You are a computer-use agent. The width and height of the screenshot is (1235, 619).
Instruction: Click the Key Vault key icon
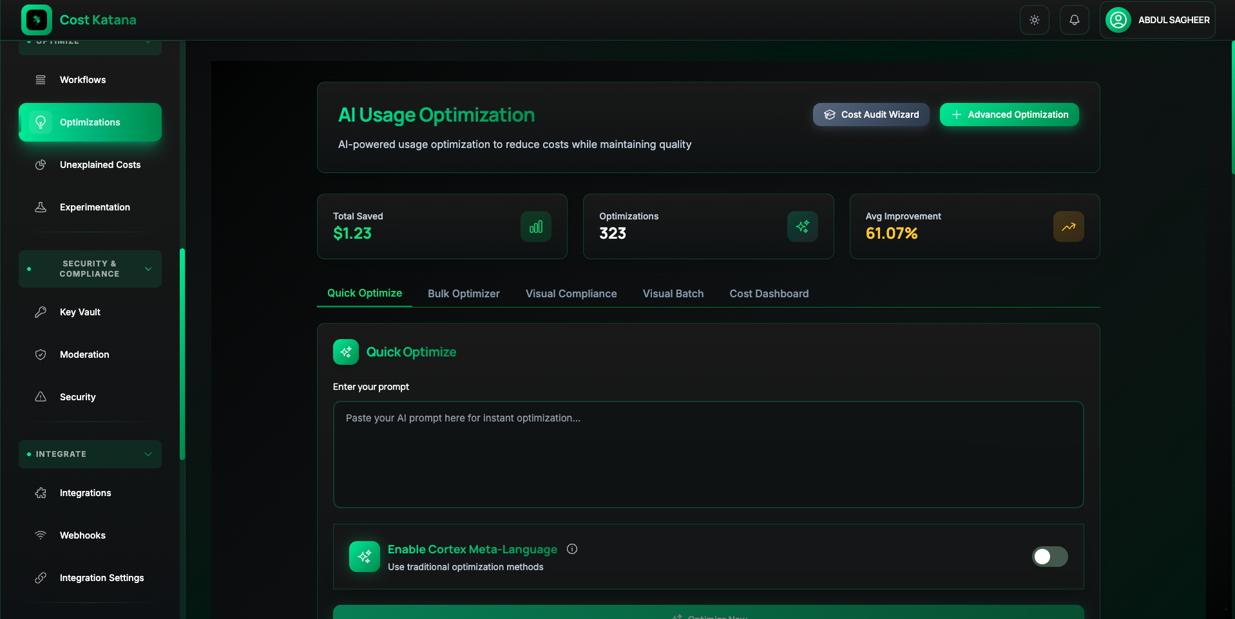[x=41, y=312]
